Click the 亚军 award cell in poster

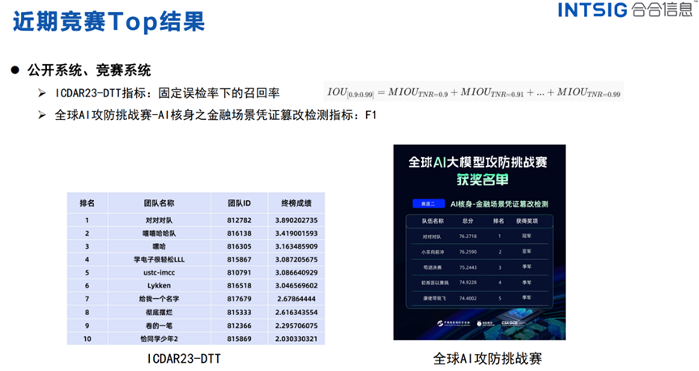point(526,251)
